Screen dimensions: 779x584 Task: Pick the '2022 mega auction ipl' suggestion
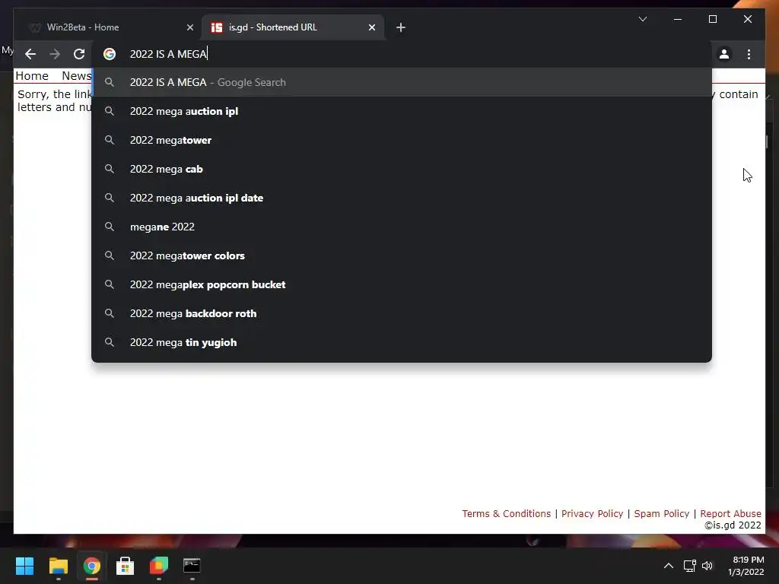tap(402, 111)
